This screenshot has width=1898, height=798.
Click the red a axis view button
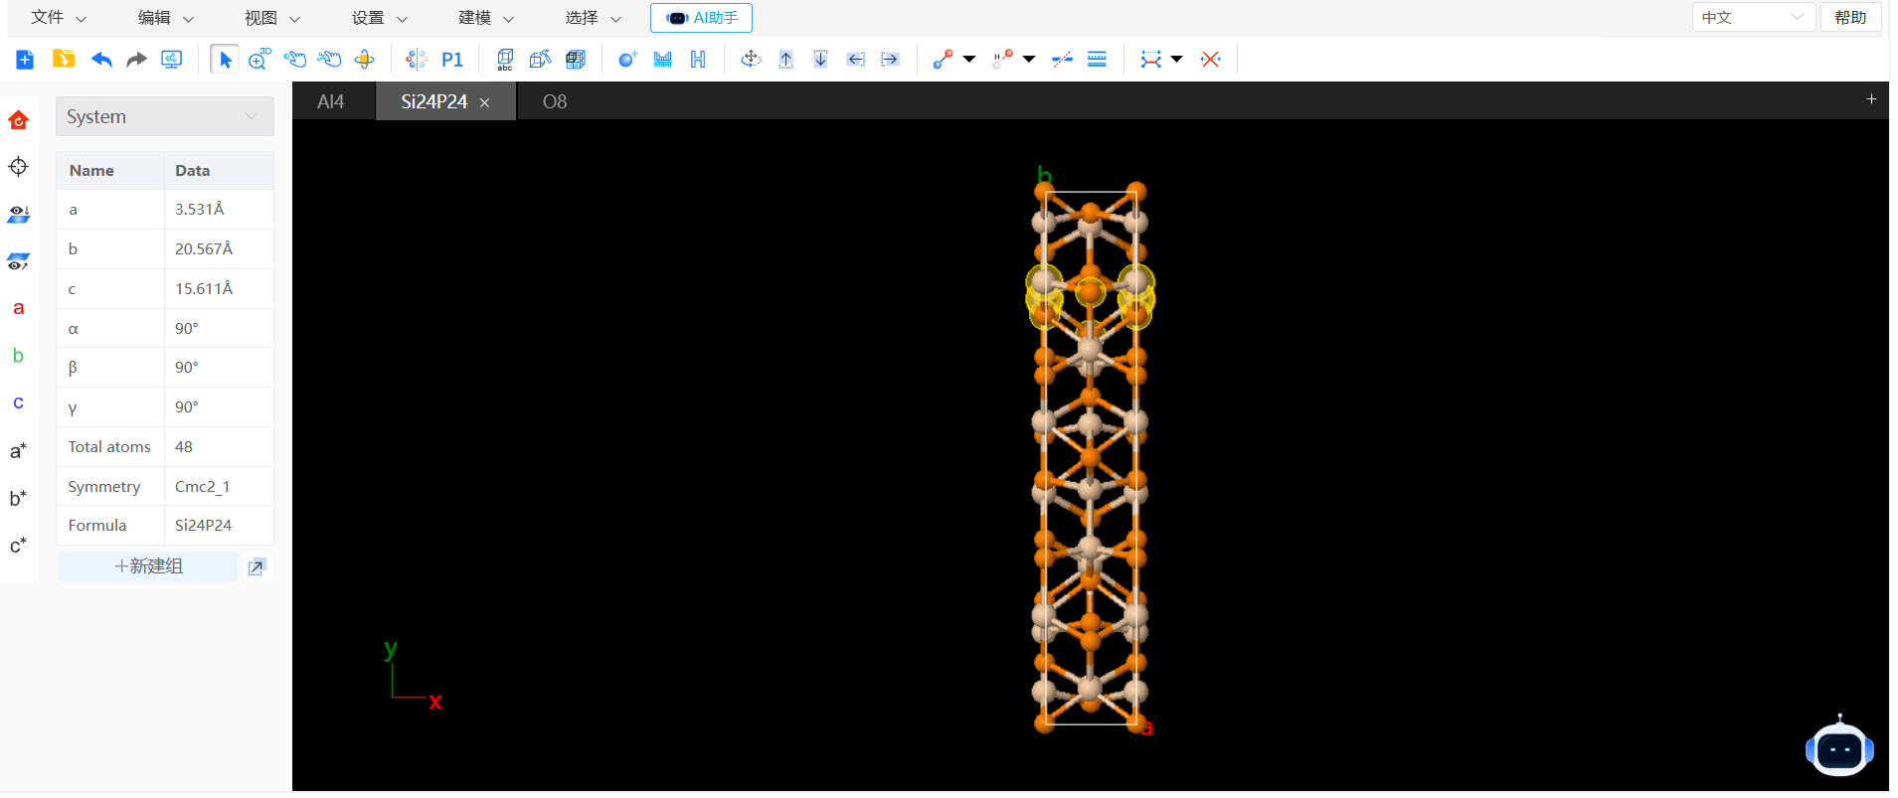[x=18, y=308]
